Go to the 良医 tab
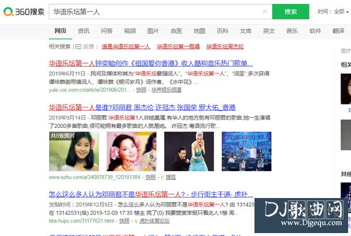The height and width of the screenshot is (236, 351). [x=176, y=31]
